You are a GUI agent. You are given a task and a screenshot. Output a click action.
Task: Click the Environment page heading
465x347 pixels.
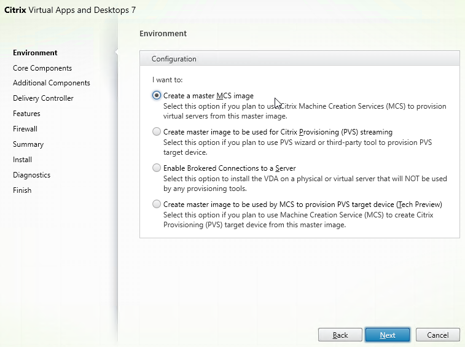(x=163, y=34)
